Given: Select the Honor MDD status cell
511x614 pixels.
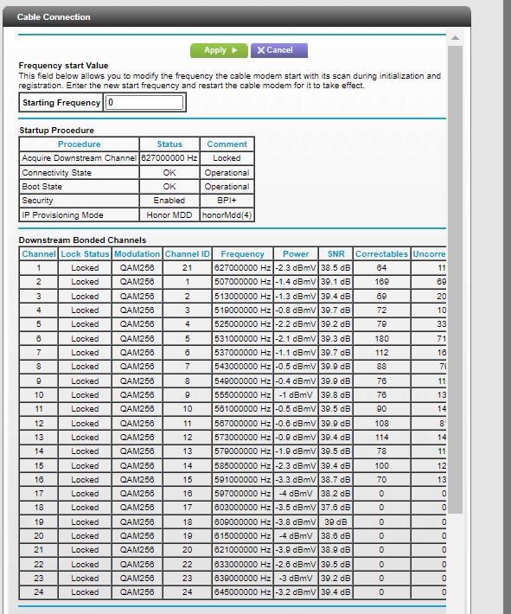Looking at the screenshot, I should pyautogui.click(x=169, y=215).
